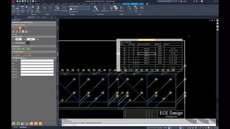Click the Match Cell tool
This screenshot has height=129, width=230.
tap(57, 8)
